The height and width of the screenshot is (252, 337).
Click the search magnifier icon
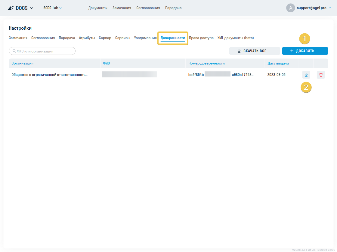pyautogui.click(x=14, y=51)
